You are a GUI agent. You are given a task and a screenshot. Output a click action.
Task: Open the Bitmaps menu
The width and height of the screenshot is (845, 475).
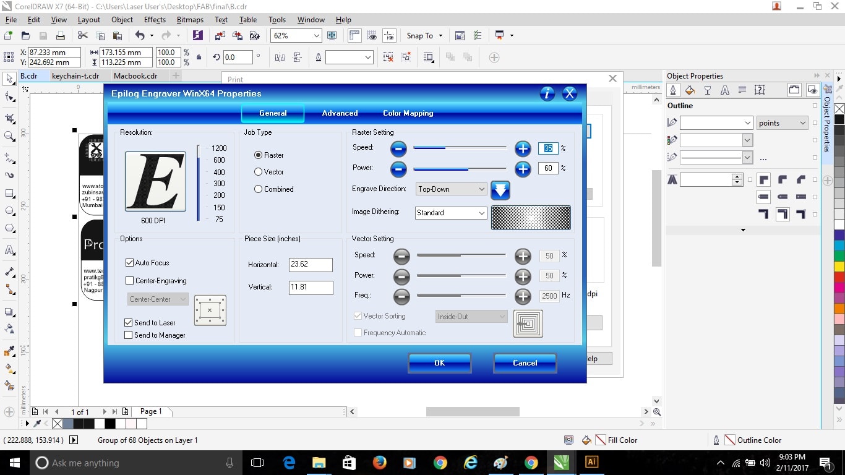[190, 20]
